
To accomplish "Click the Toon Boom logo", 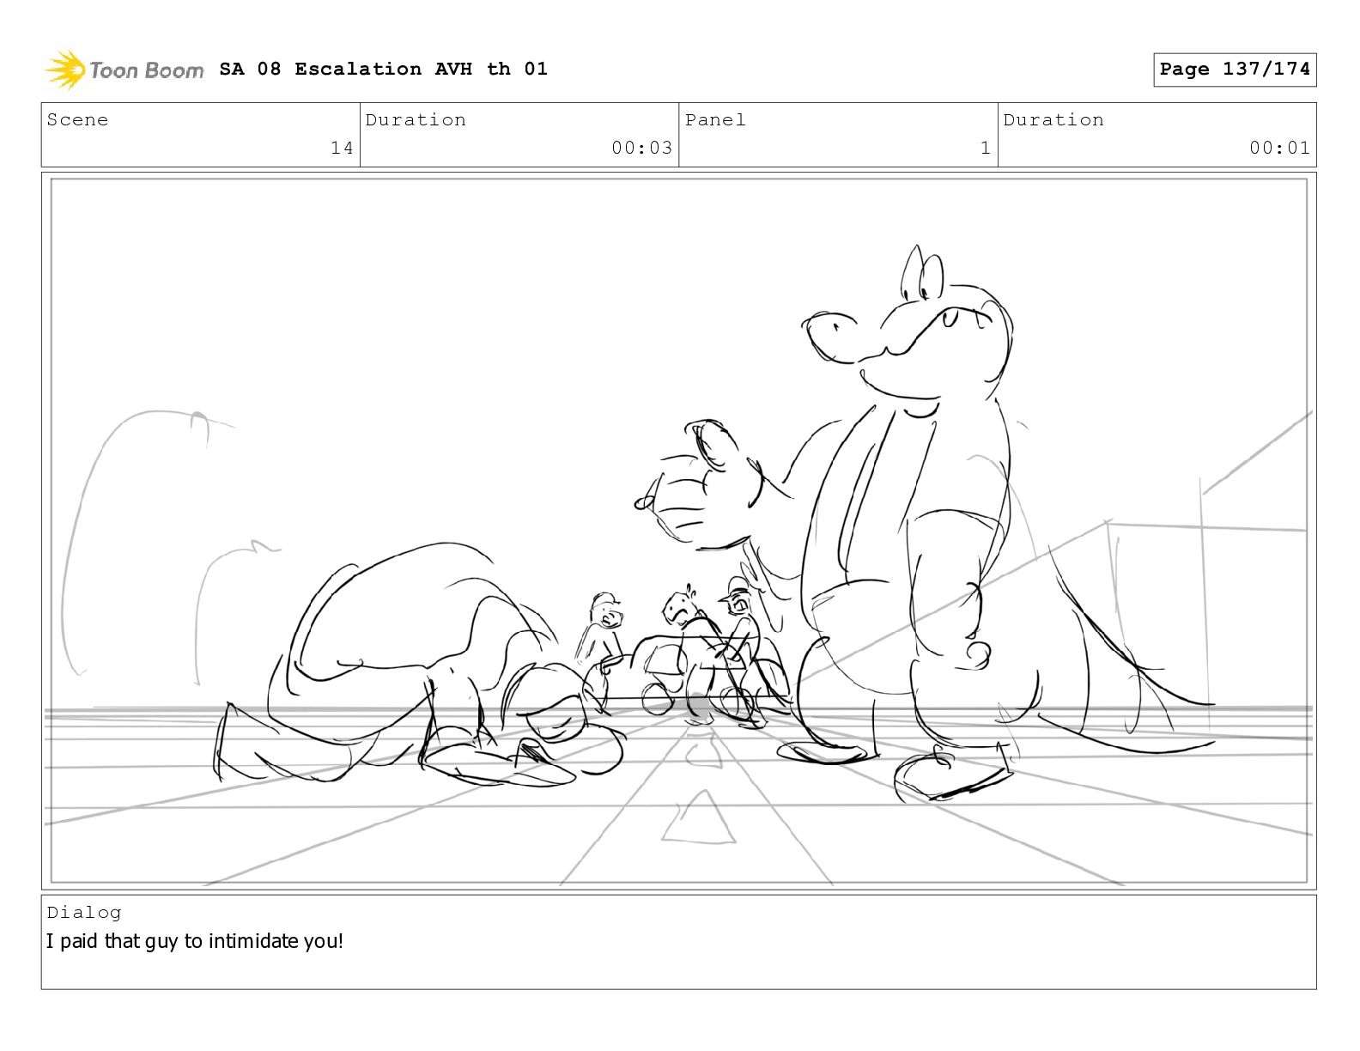I will [124, 70].
